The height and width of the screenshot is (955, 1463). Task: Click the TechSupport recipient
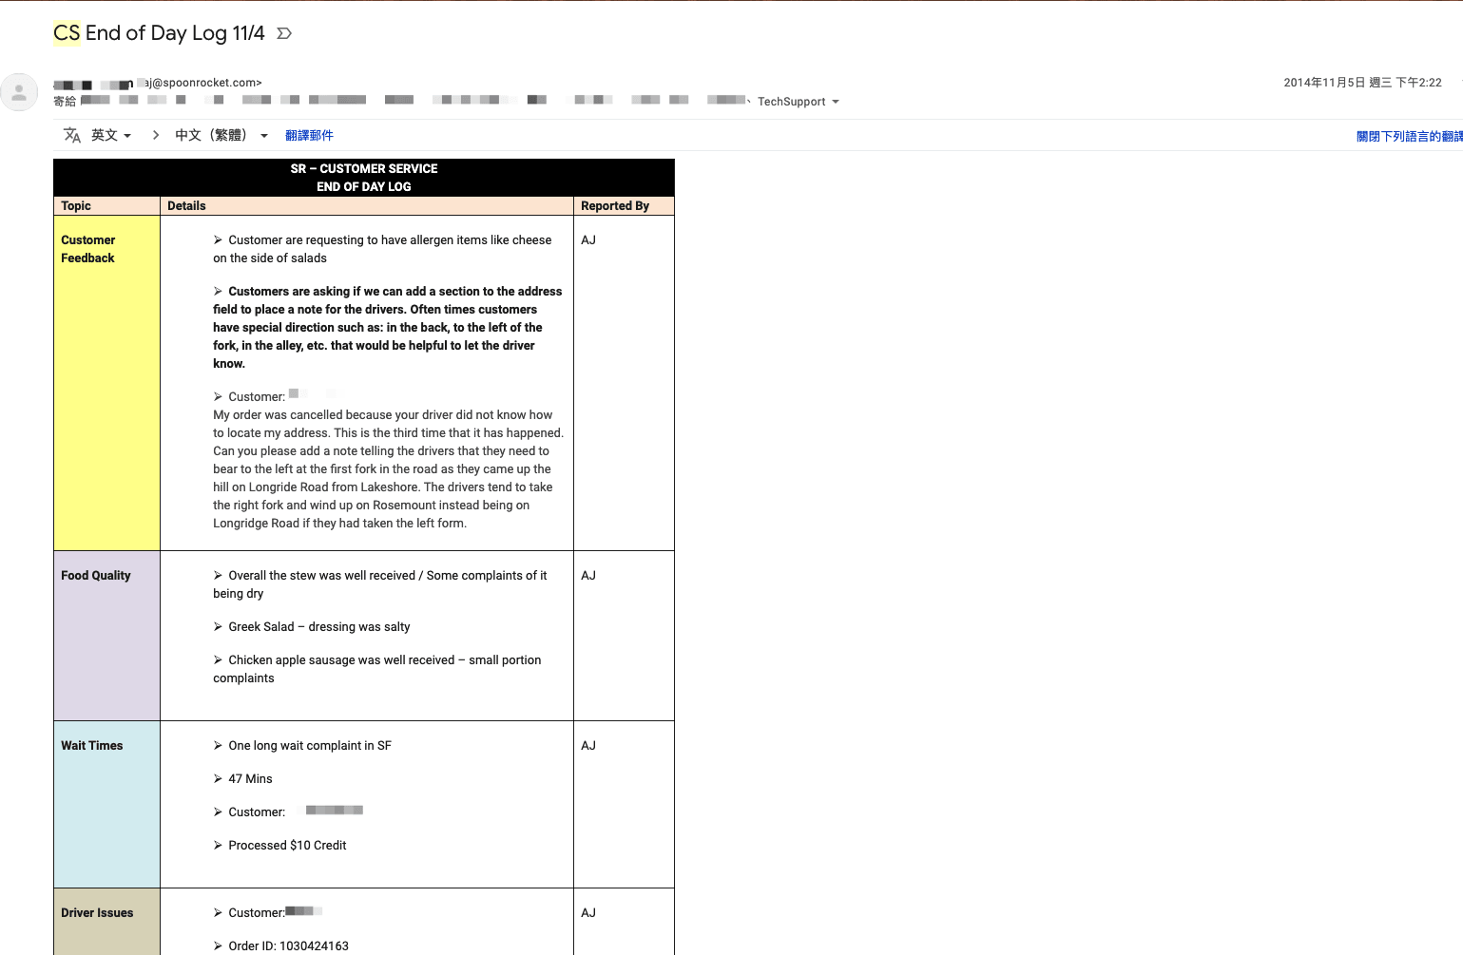pyautogui.click(x=791, y=102)
